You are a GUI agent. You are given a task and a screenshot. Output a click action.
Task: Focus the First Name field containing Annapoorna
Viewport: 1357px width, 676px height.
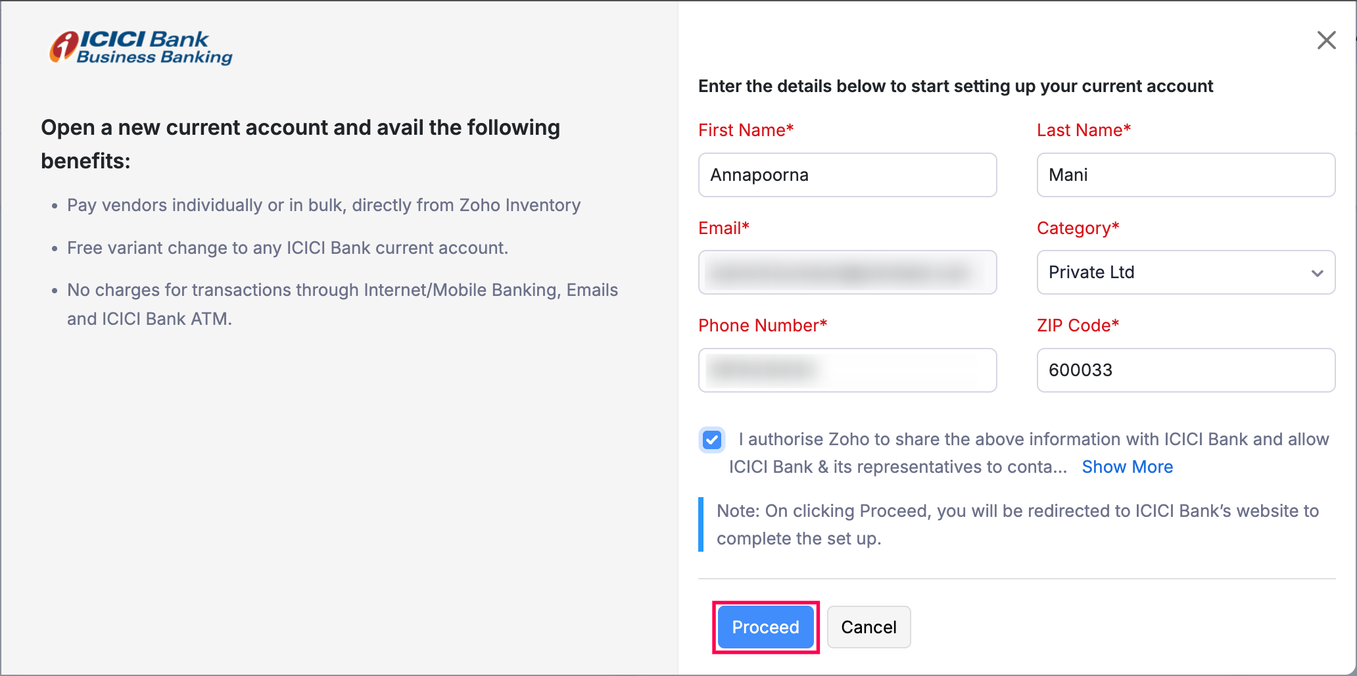[x=847, y=175]
